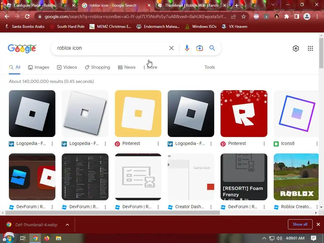
Task: Open Firefox from the taskbar
Action: coord(47,238)
